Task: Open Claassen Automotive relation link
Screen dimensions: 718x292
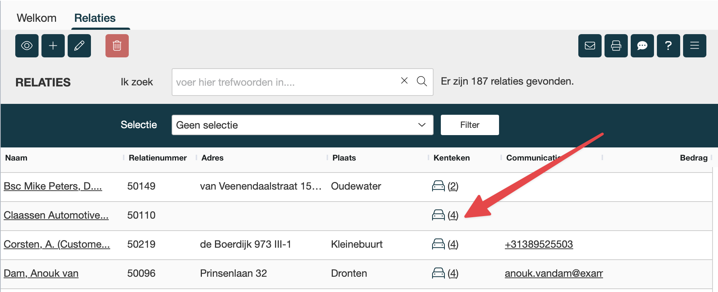Action: (56, 215)
